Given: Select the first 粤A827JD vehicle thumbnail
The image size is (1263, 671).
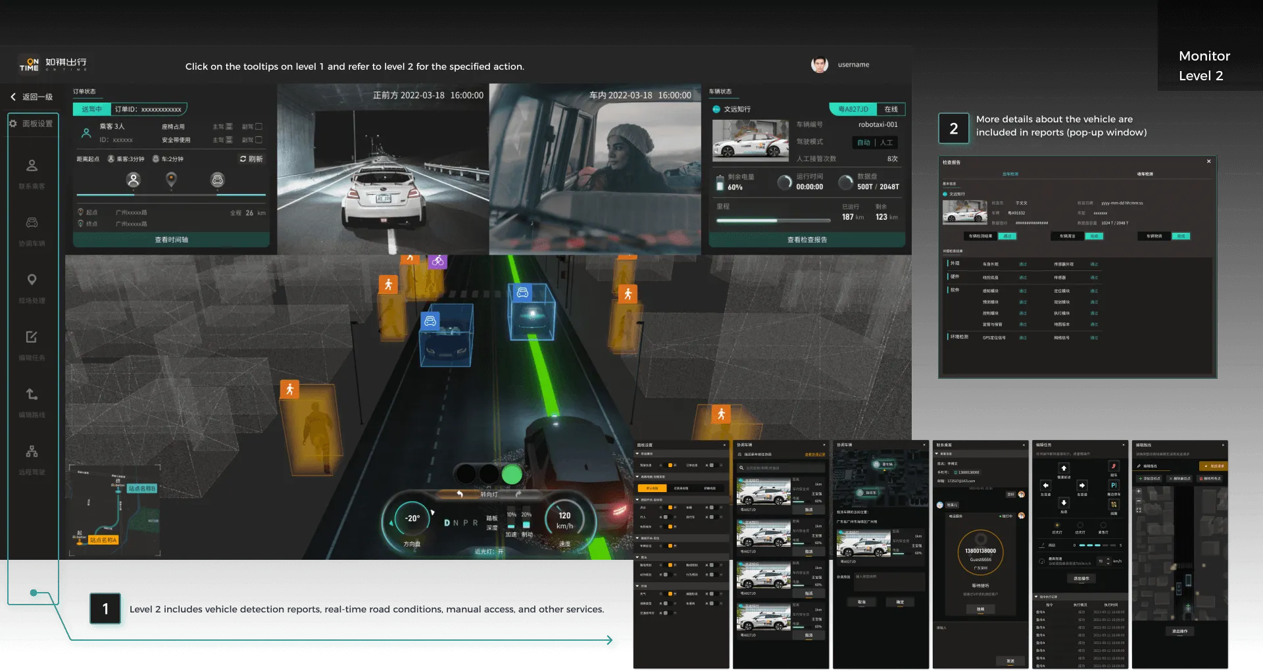Looking at the screenshot, I should tap(764, 492).
